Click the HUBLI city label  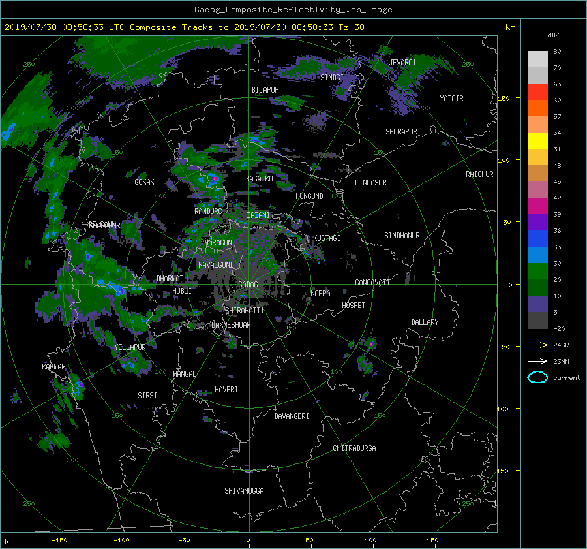(182, 291)
